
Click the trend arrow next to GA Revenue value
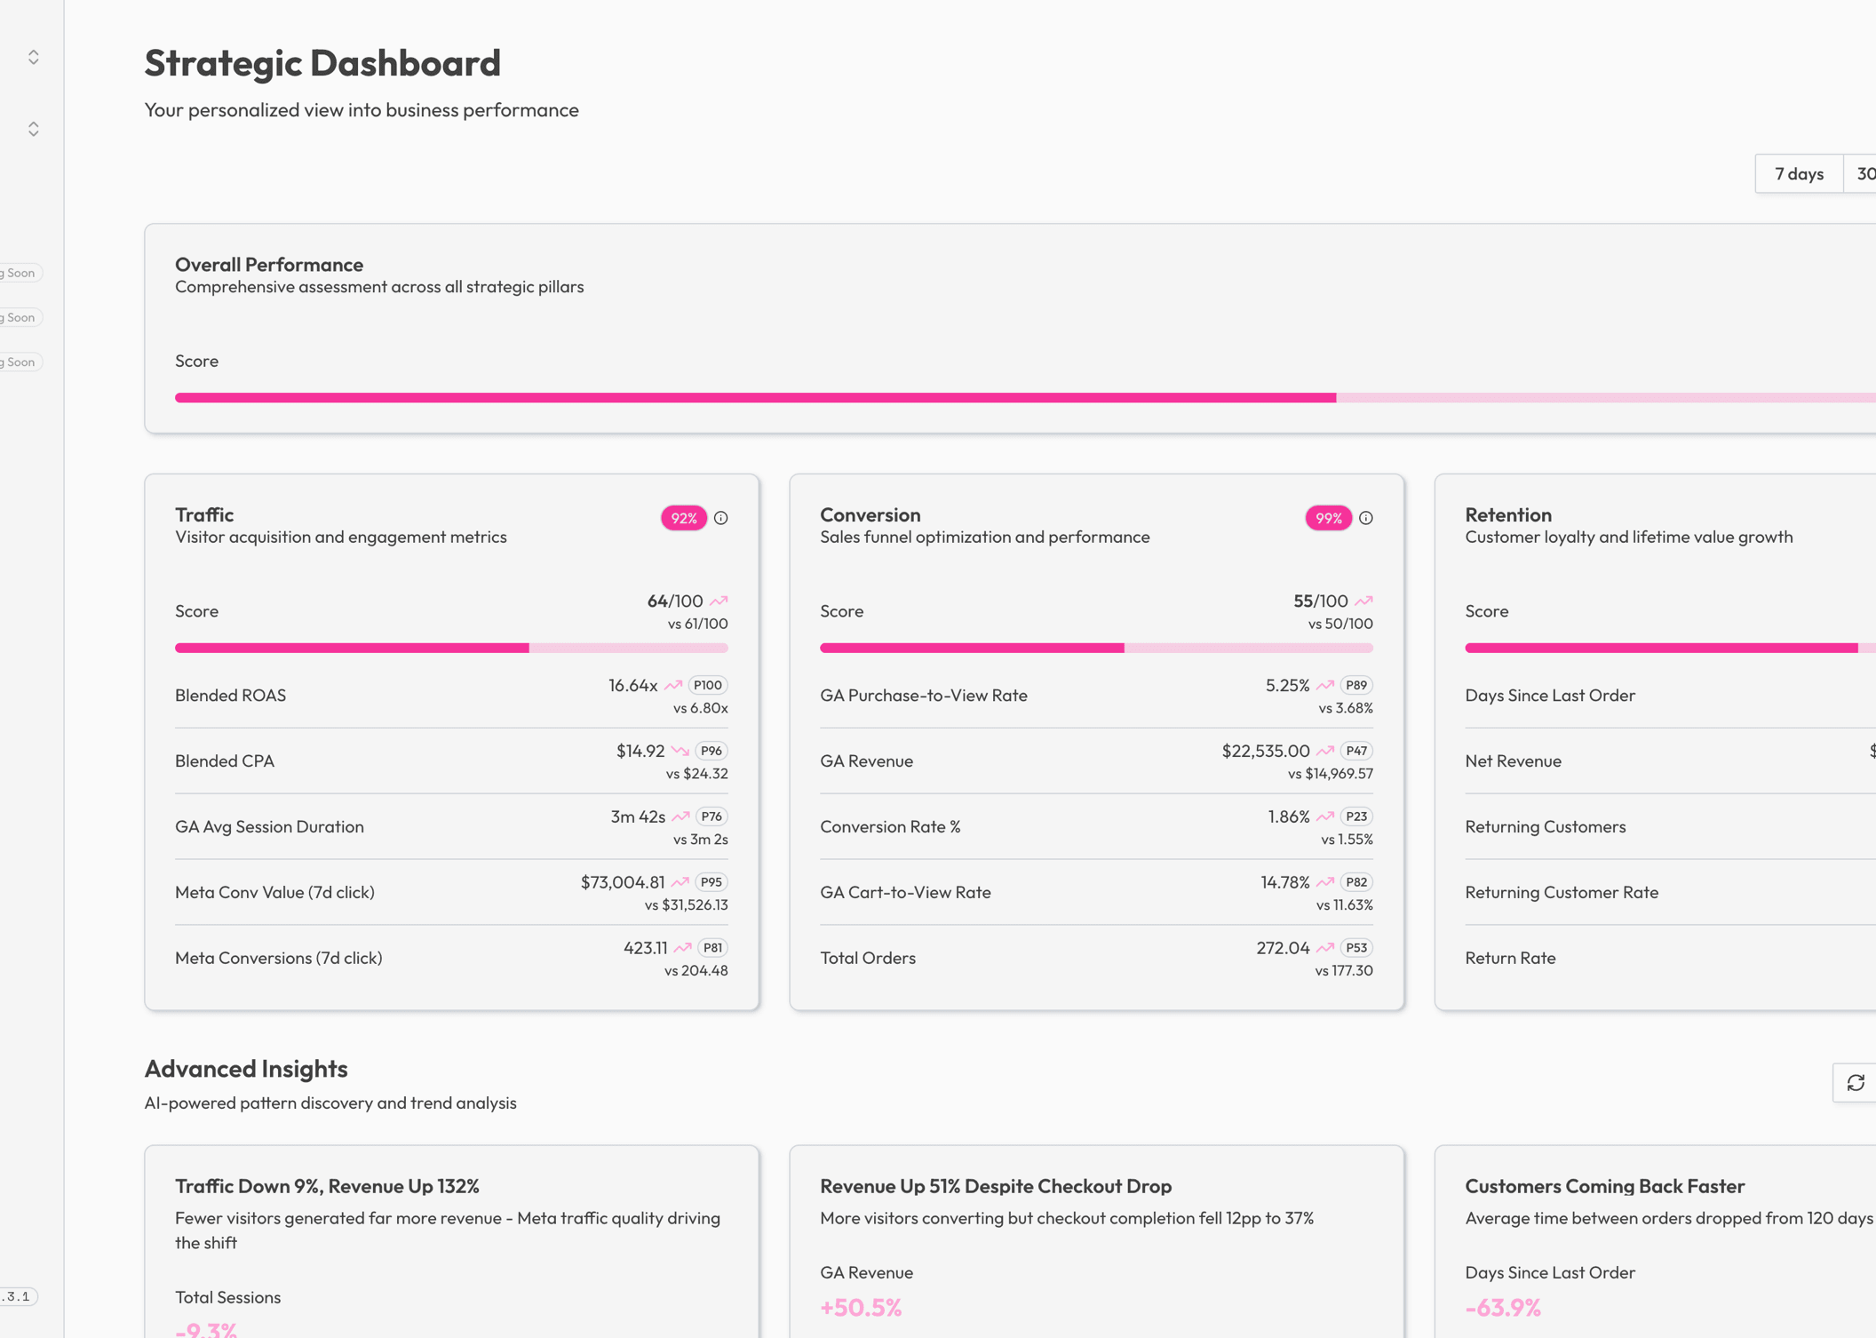(x=1323, y=750)
